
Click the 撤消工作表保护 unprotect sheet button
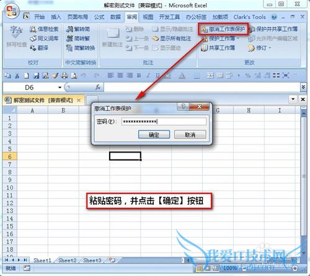pos(223,29)
